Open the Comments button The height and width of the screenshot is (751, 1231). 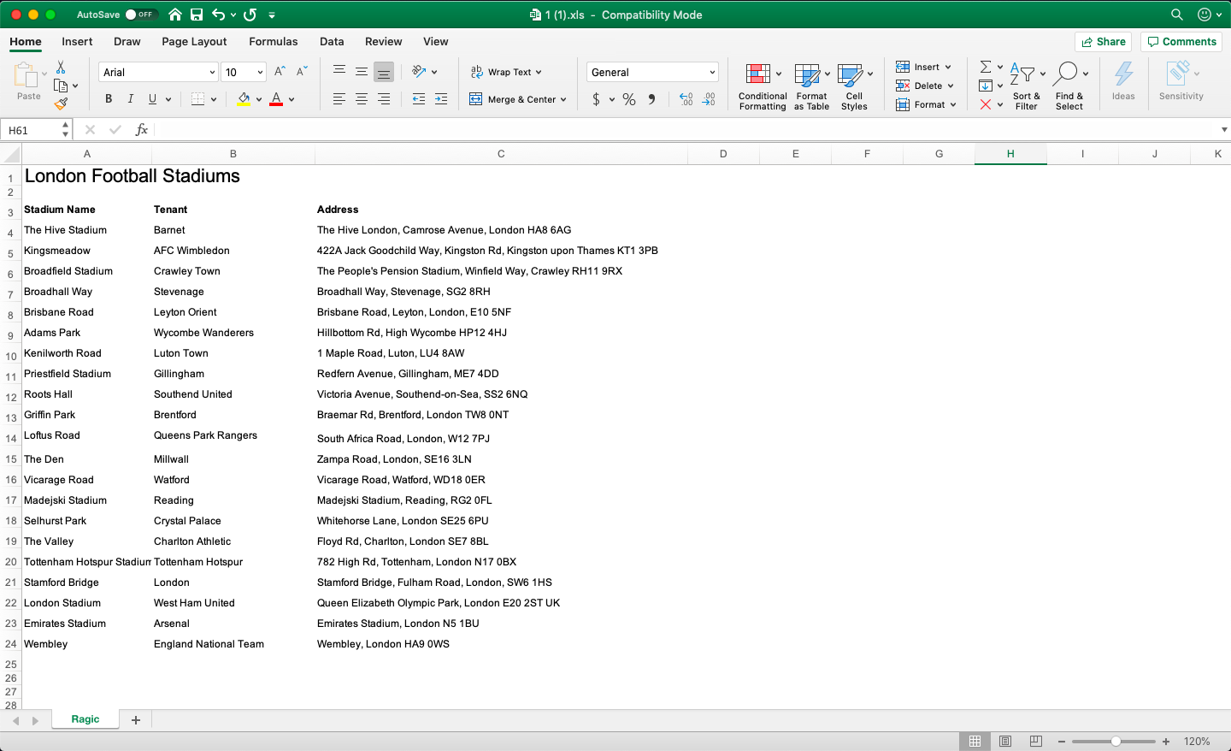click(x=1181, y=41)
